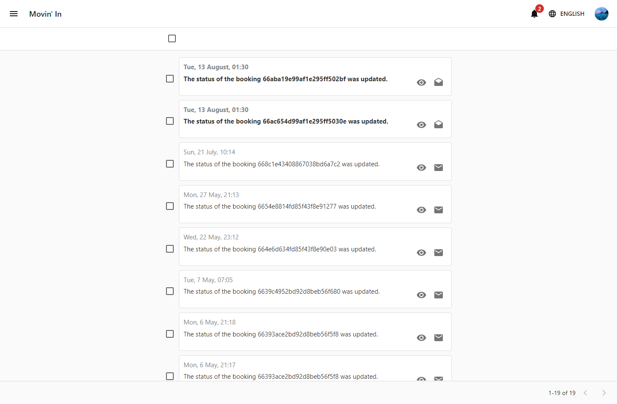Tick the select-all notifications checkbox
This screenshot has width=617, height=404.
[x=172, y=38]
